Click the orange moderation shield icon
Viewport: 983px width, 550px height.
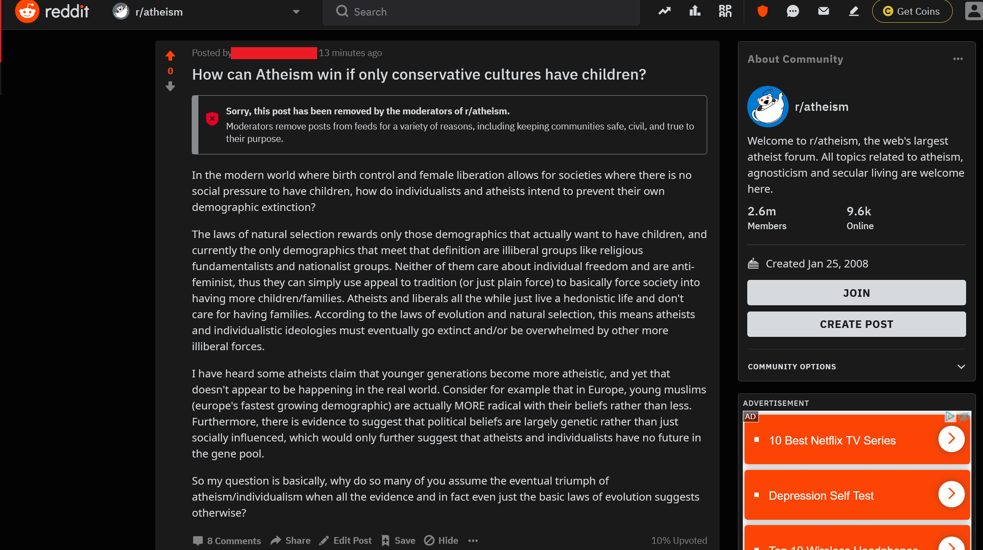(762, 11)
